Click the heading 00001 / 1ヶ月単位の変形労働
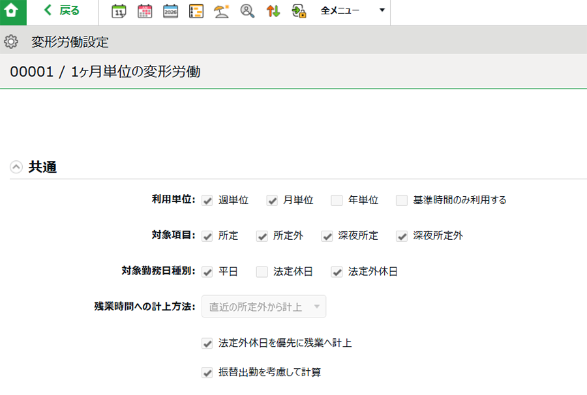The height and width of the screenshot is (395, 587). pyautogui.click(x=105, y=72)
